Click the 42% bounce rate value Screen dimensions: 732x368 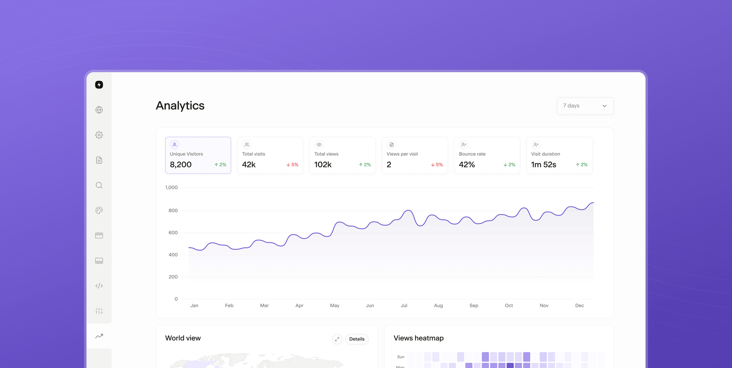click(467, 164)
